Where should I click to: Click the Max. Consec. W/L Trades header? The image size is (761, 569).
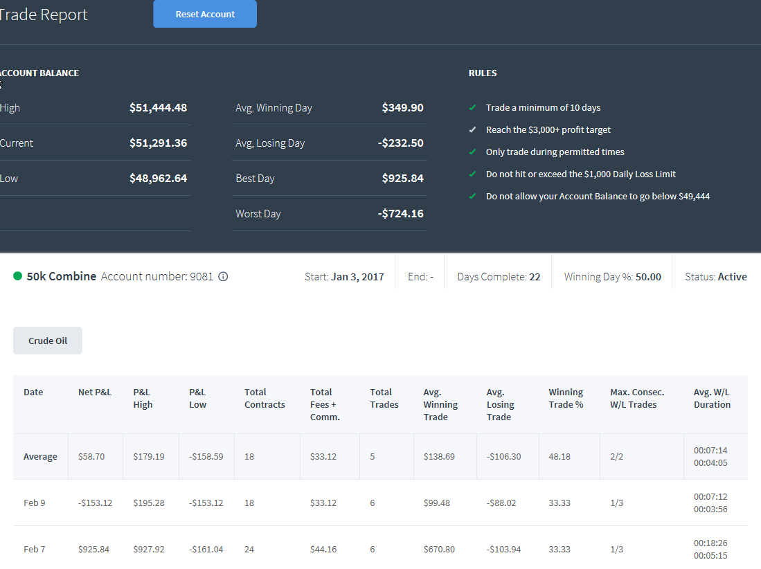637,398
